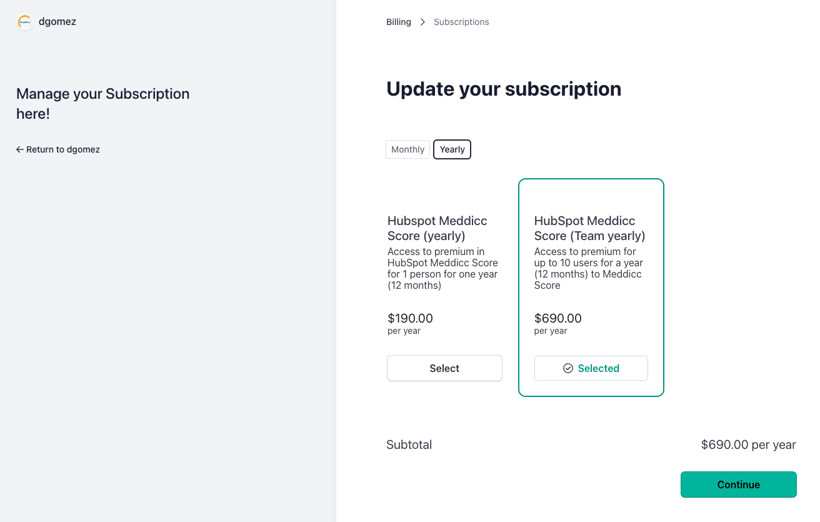
Task: Choose the Yearly billing interval
Action: [452, 149]
